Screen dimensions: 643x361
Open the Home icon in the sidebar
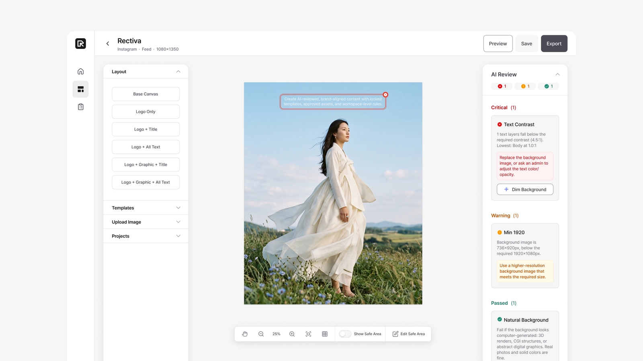pos(80,71)
